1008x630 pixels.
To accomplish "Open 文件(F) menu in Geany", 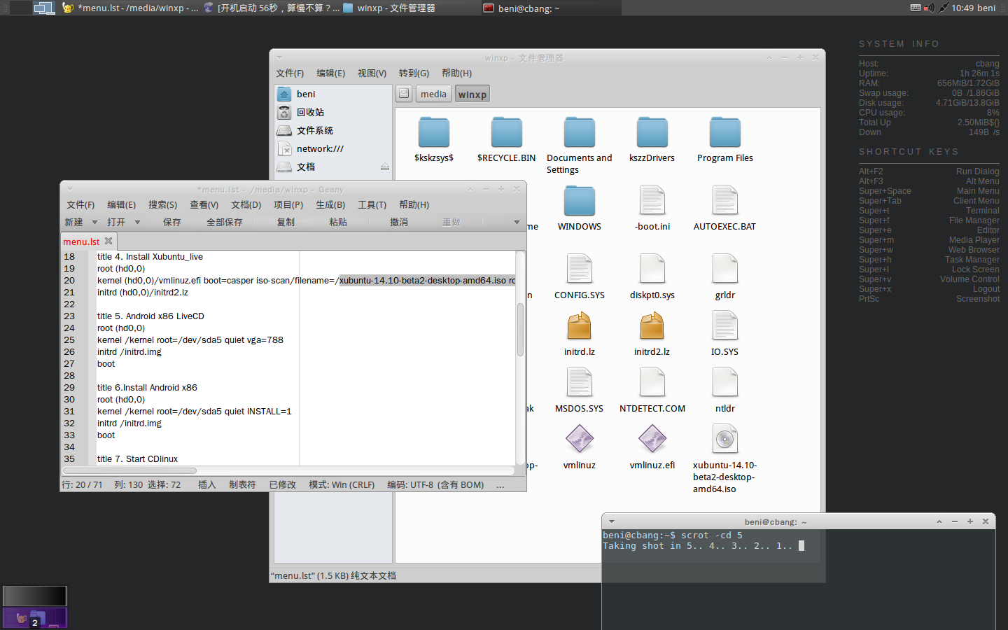I will point(80,204).
